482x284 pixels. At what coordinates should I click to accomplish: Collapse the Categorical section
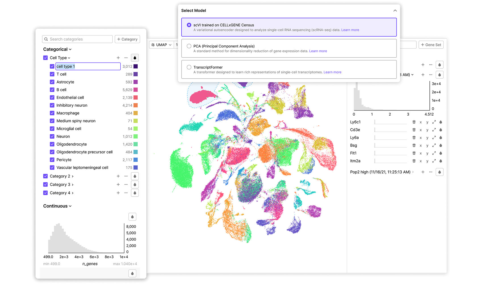point(70,49)
